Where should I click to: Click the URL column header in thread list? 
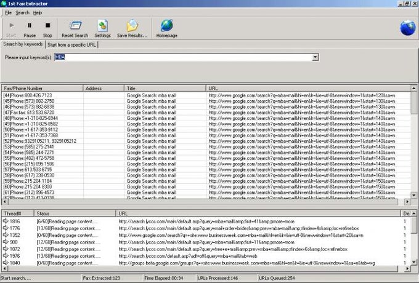[x=258, y=213]
